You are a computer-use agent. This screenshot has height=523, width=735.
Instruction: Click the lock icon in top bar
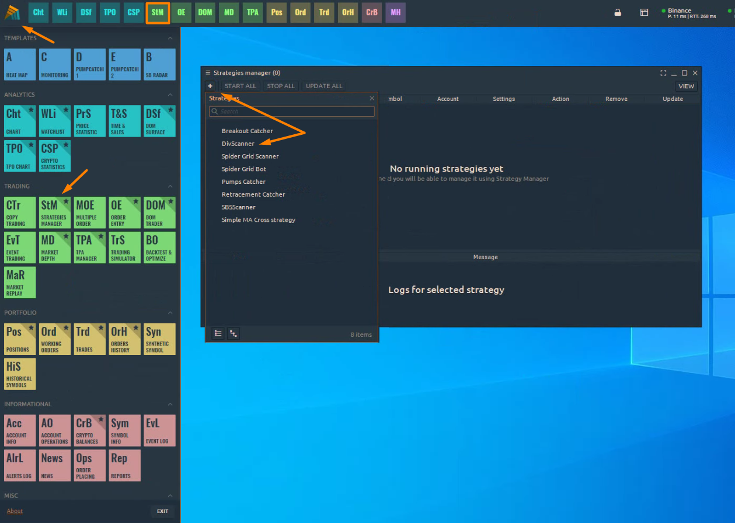[618, 12]
